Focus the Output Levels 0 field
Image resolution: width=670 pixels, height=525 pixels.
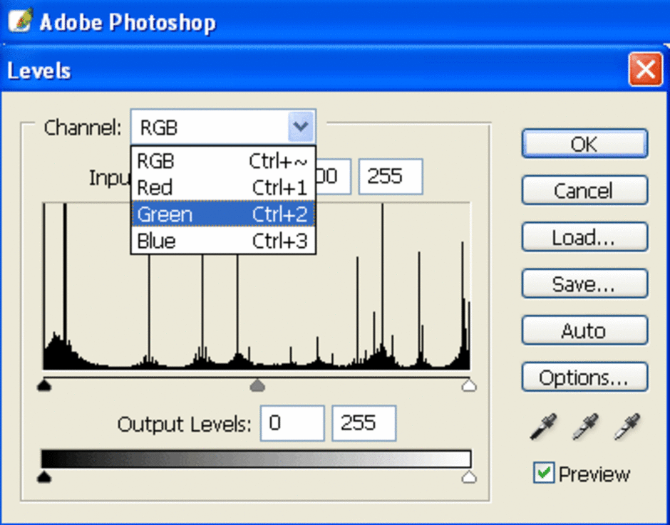(x=292, y=423)
